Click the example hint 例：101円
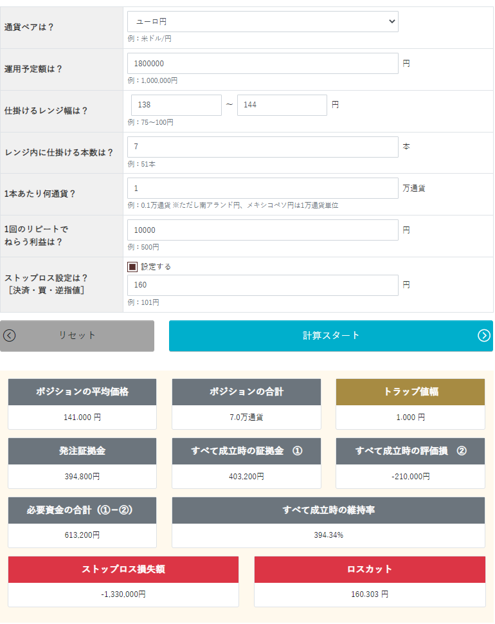The image size is (495, 624). (x=143, y=302)
